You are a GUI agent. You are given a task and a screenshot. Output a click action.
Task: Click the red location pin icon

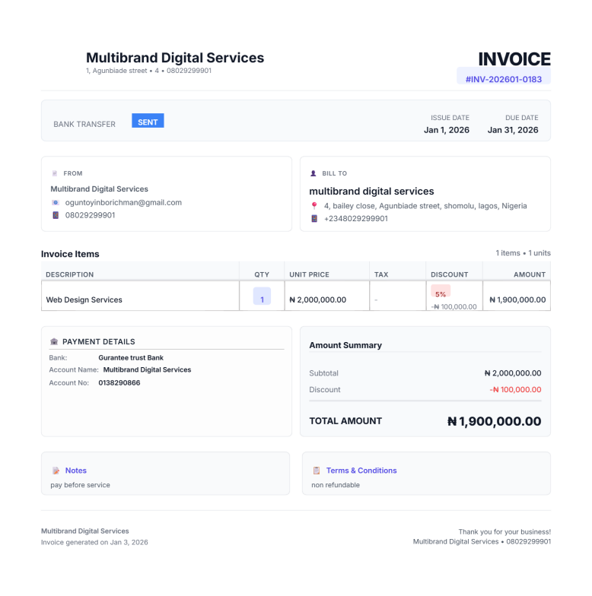314,206
